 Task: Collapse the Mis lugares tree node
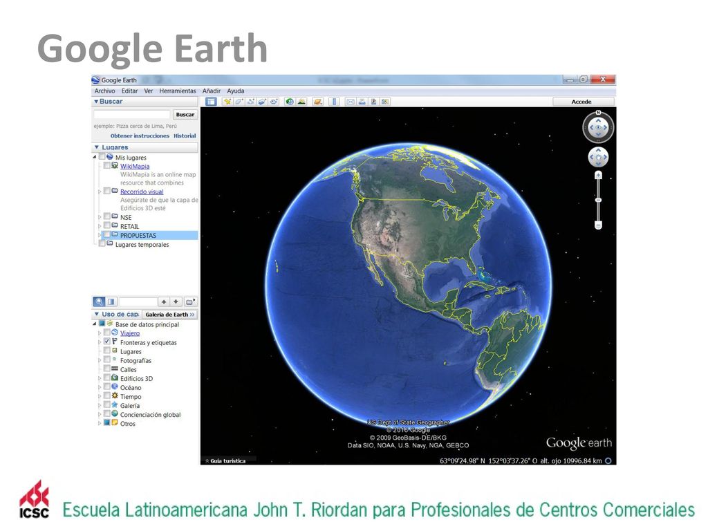click(x=95, y=157)
